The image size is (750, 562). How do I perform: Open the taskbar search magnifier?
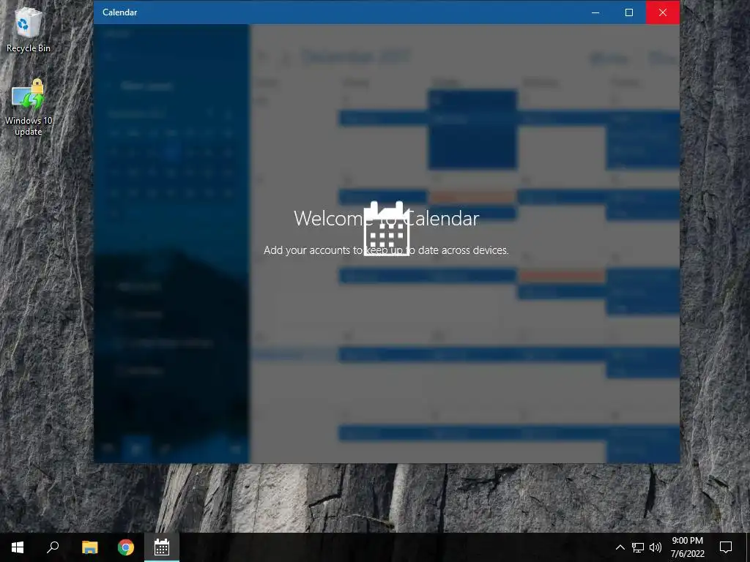[53, 547]
